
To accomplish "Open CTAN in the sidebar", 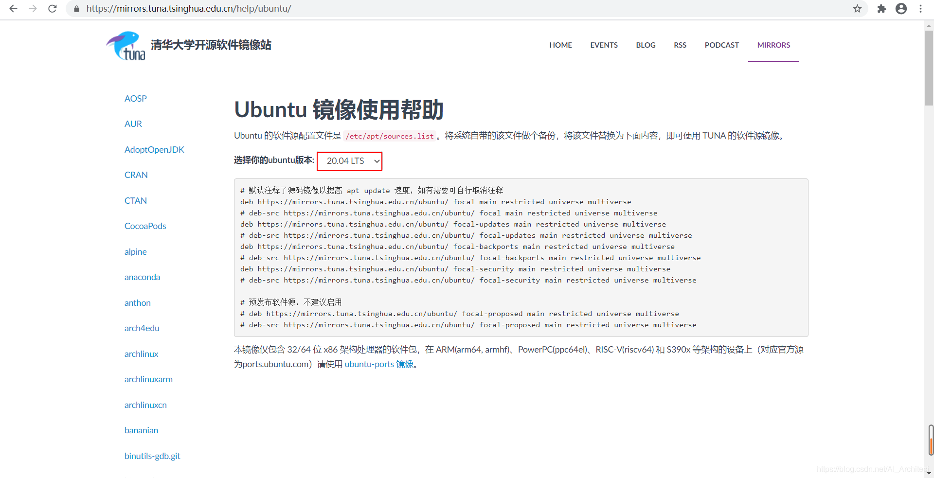I will tap(136, 201).
